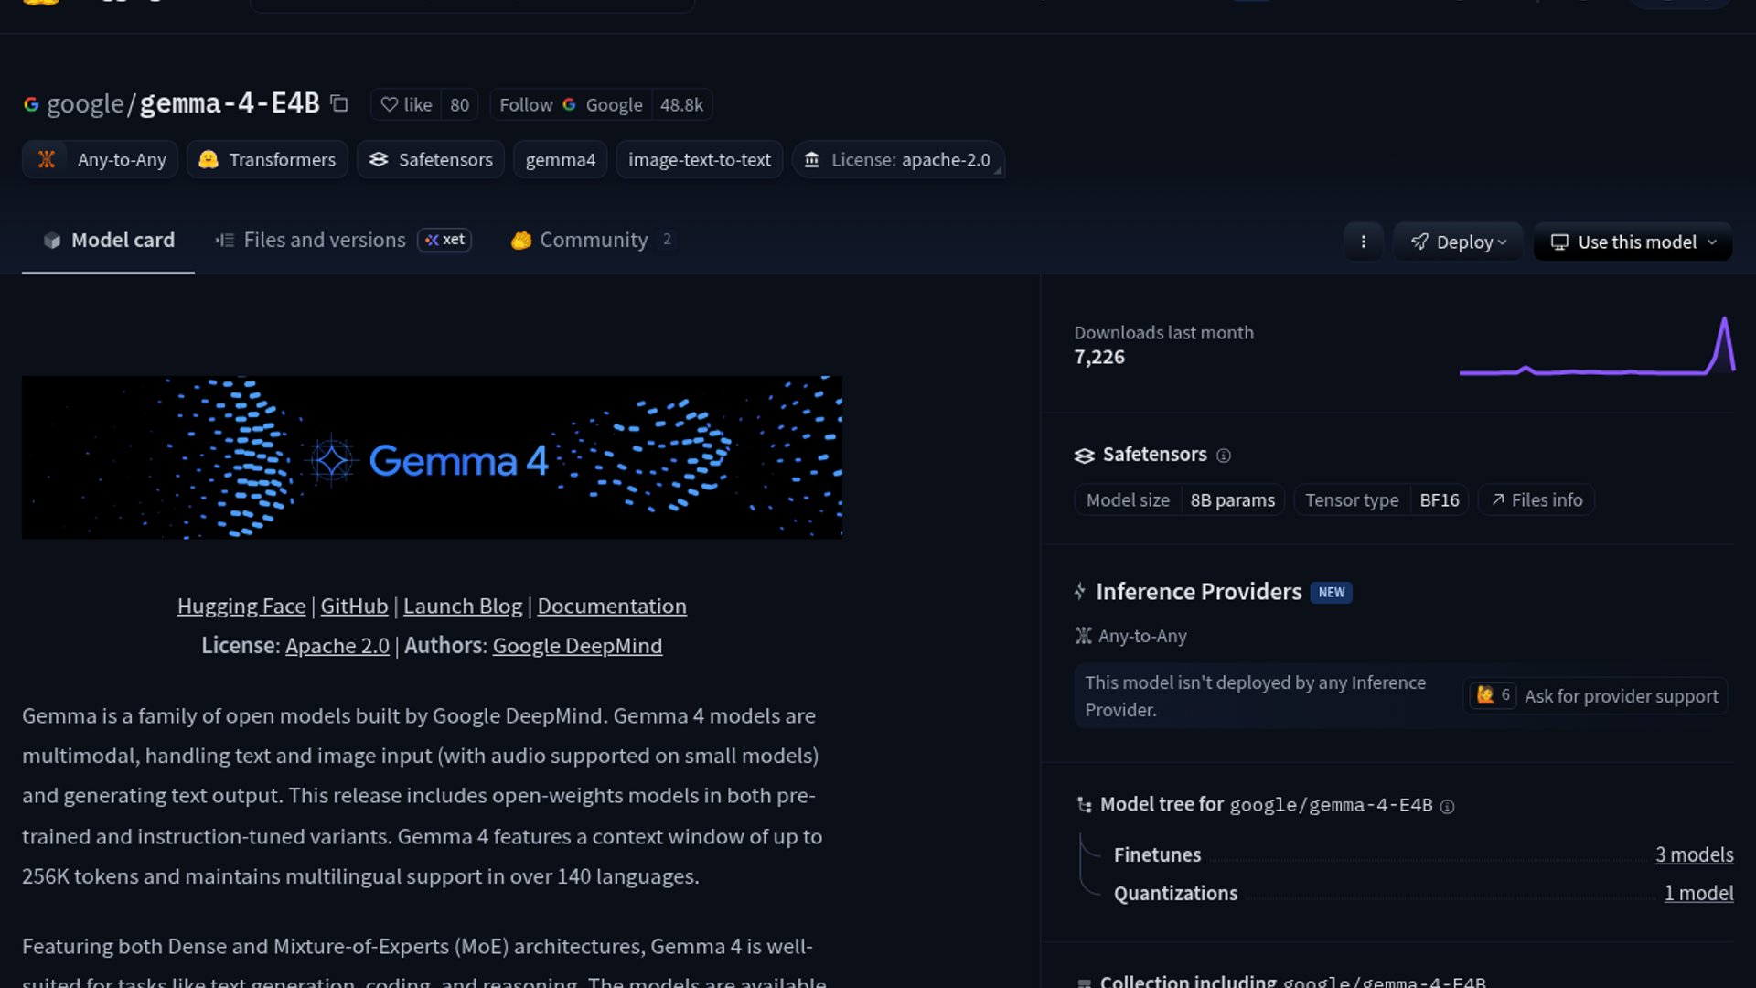Follow the Google organization
1756x988 pixels.
[x=526, y=104]
